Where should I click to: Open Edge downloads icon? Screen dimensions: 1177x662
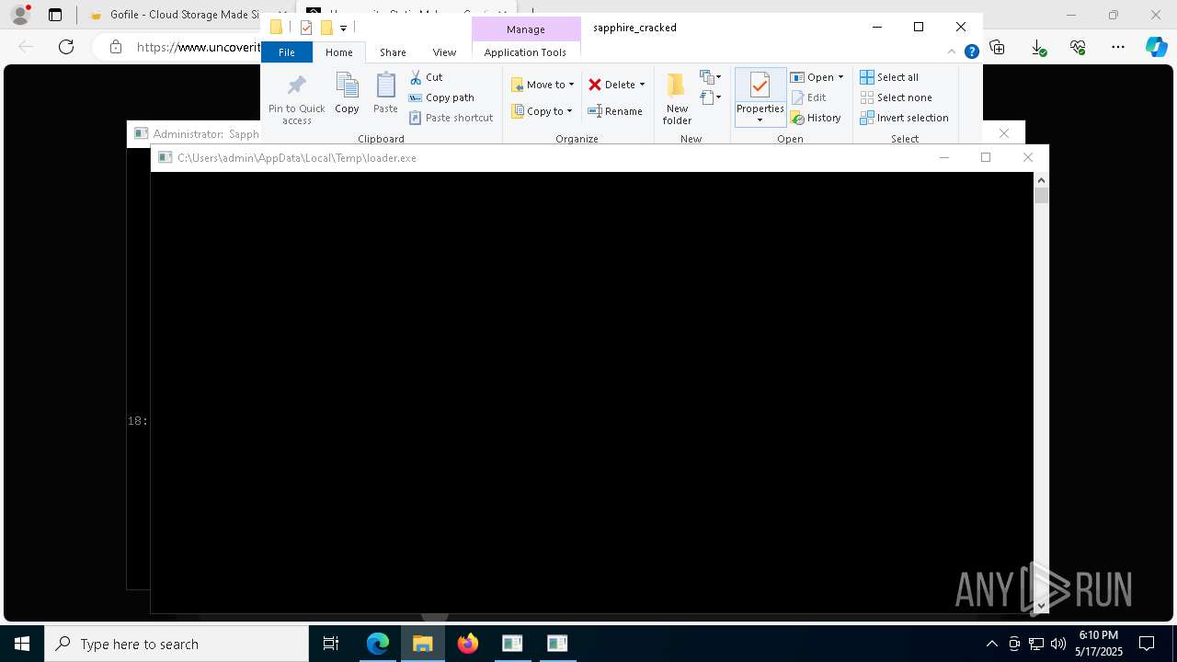tap(1038, 47)
